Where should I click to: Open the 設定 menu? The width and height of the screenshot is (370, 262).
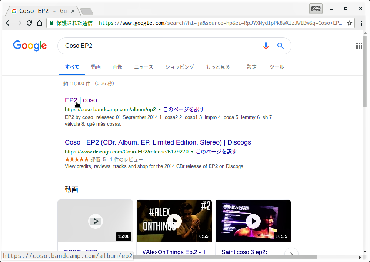[x=252, y=67]
